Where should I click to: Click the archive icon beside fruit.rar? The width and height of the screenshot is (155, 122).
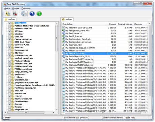point(12,47)
